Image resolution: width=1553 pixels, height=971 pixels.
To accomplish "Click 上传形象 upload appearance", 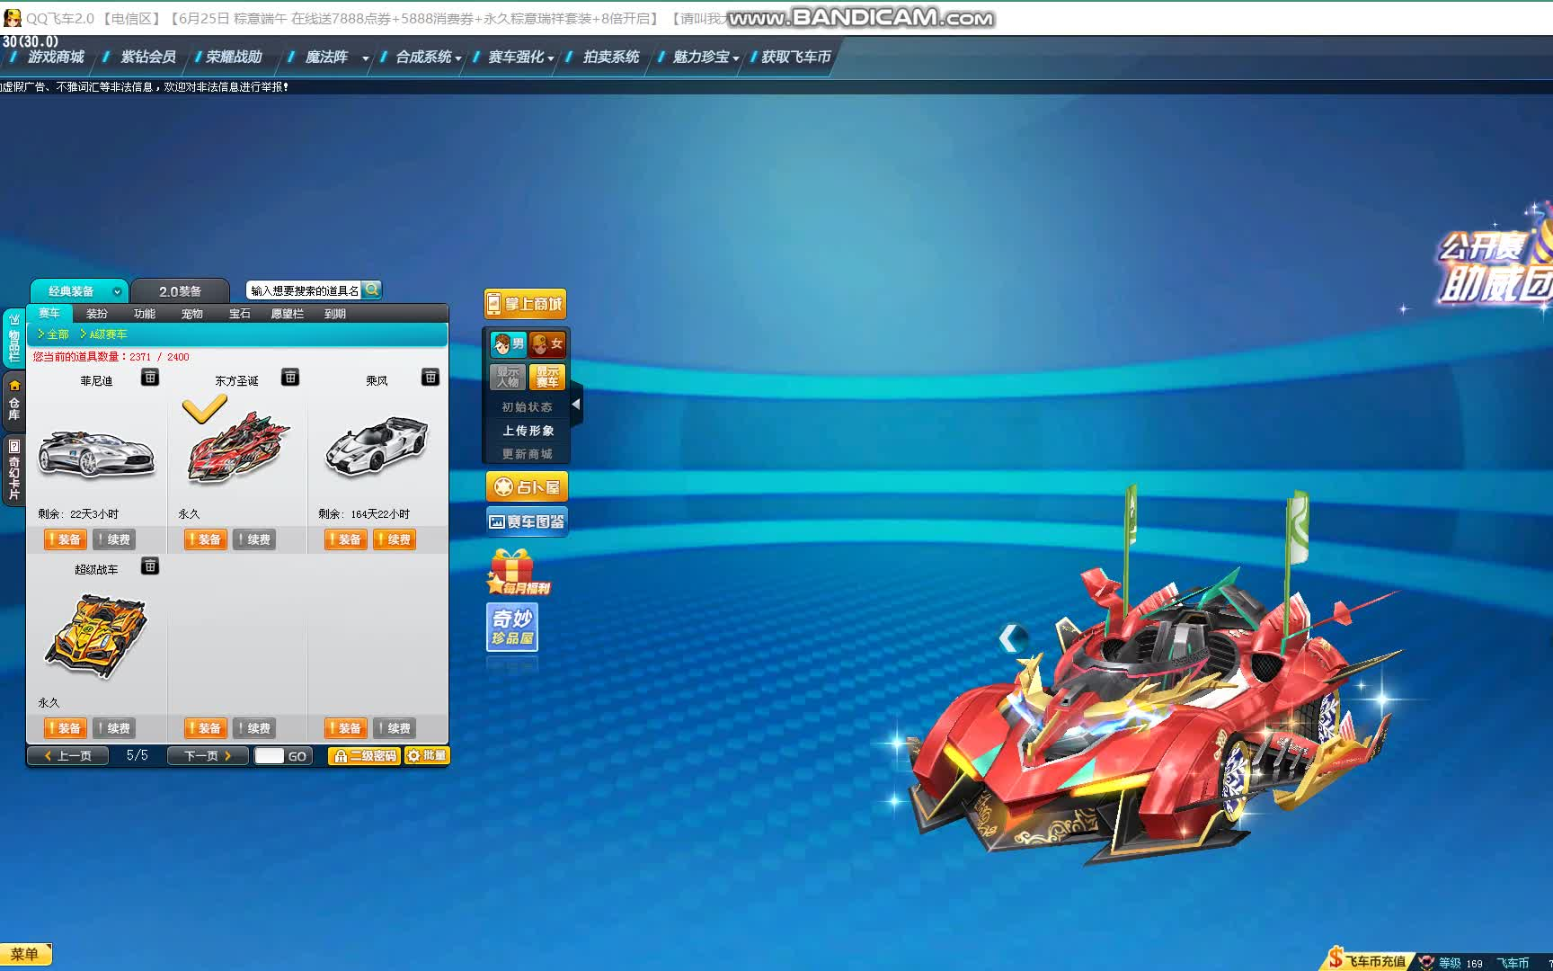I will [x=527, y=431].
